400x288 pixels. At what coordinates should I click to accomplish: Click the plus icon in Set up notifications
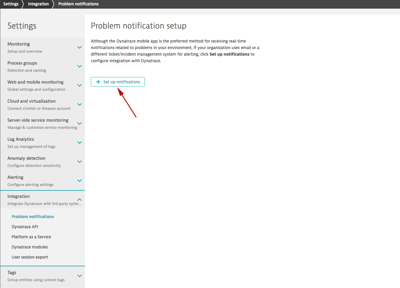[x=98, y=82]
